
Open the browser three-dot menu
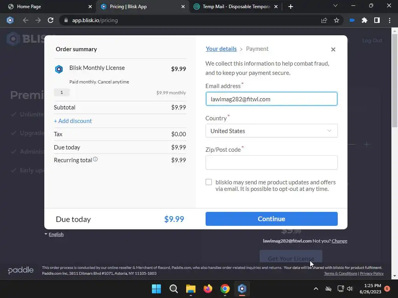point(389,20)
